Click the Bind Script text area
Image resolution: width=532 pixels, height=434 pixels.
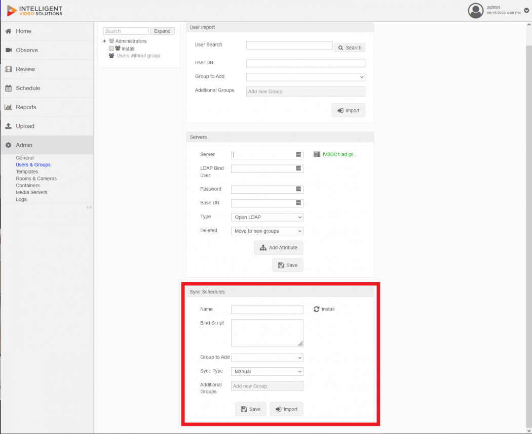tap(267, 333)
